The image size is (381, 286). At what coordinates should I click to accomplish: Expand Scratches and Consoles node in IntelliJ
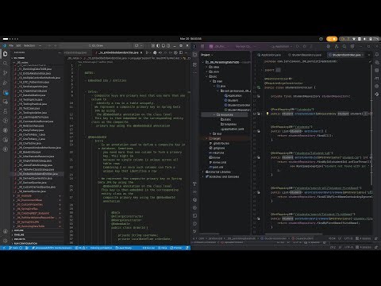pyautogui.click(x=203, y=176)
